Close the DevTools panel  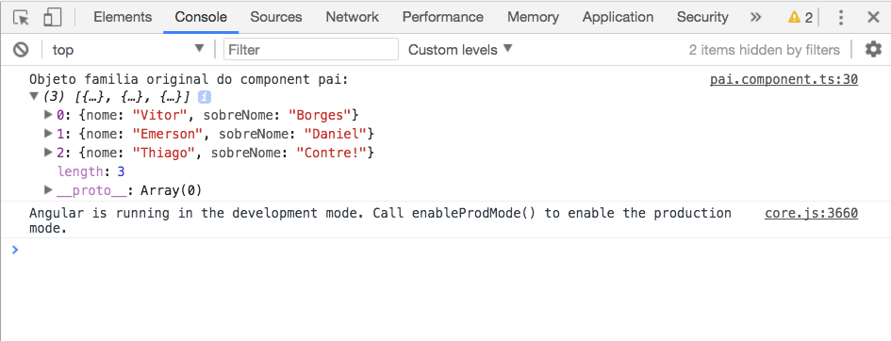click(x=873, y=18)
